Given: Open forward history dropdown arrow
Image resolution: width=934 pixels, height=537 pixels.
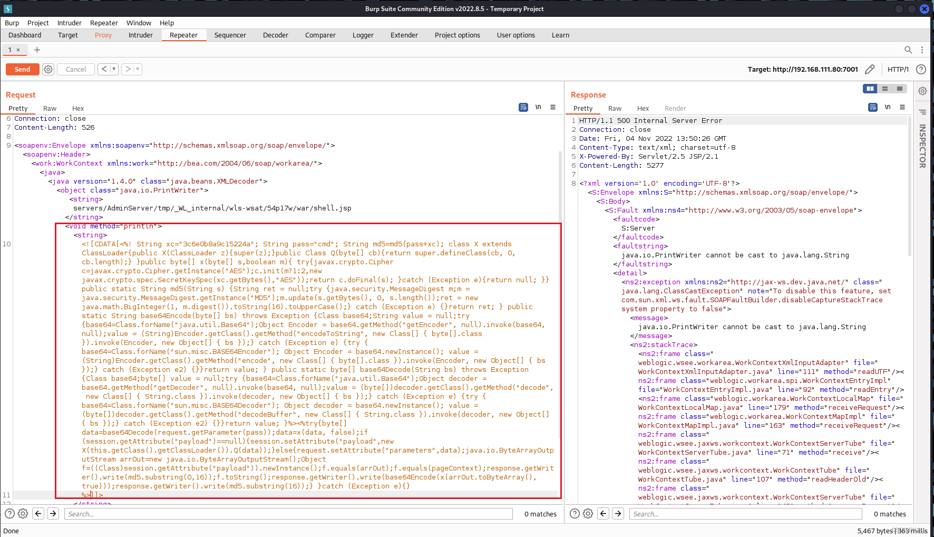Looking at the screenshot, I should pos(138,69).
